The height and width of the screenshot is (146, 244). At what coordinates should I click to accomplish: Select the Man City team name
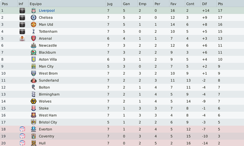click(x=46, y=66)
